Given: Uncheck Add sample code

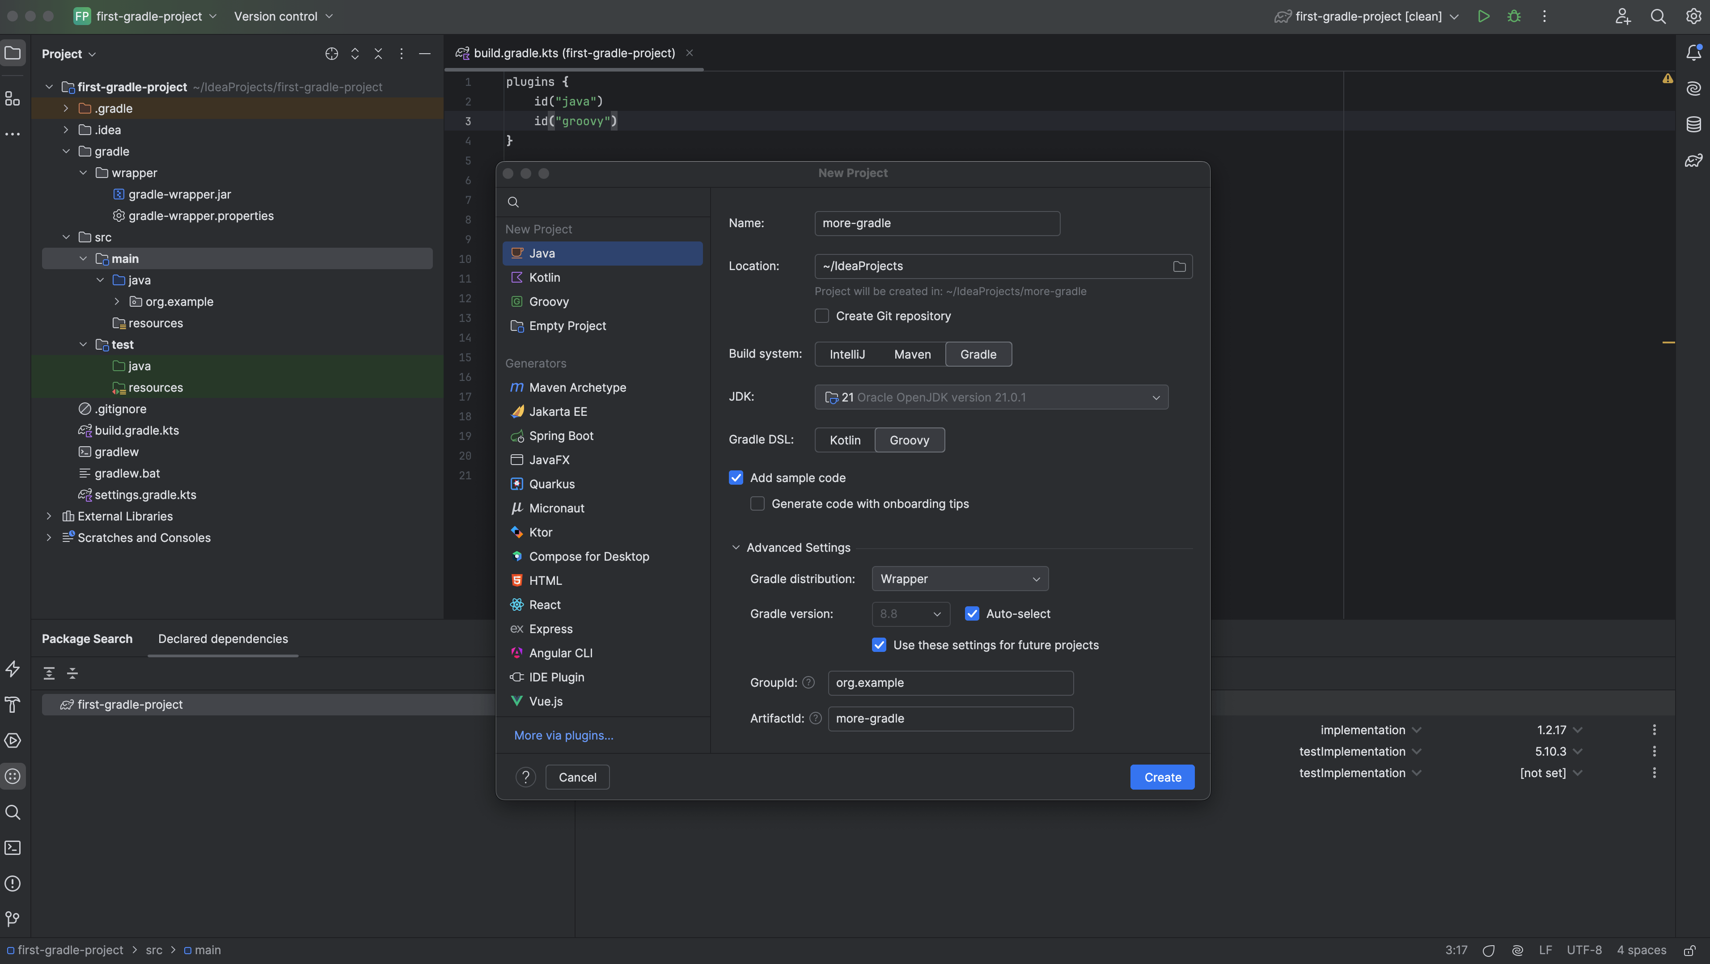Looking at the screenshot, I should pyautogui.click(x=736, y=478).
